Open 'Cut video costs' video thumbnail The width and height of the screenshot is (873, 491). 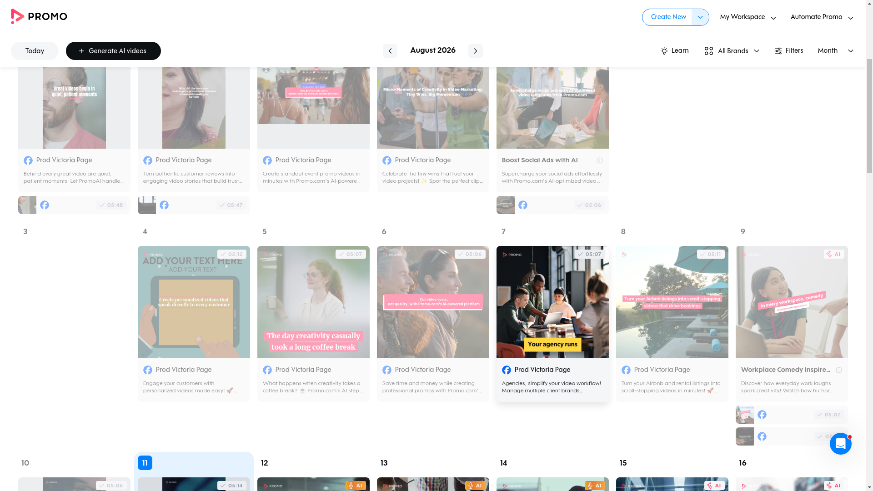(433, 302)
